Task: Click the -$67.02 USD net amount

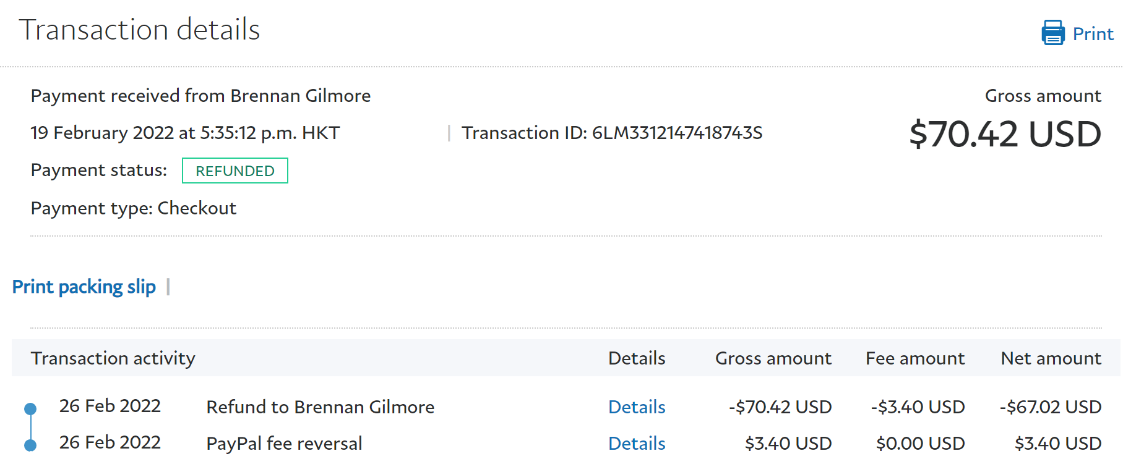Action: coord(1050,407)
